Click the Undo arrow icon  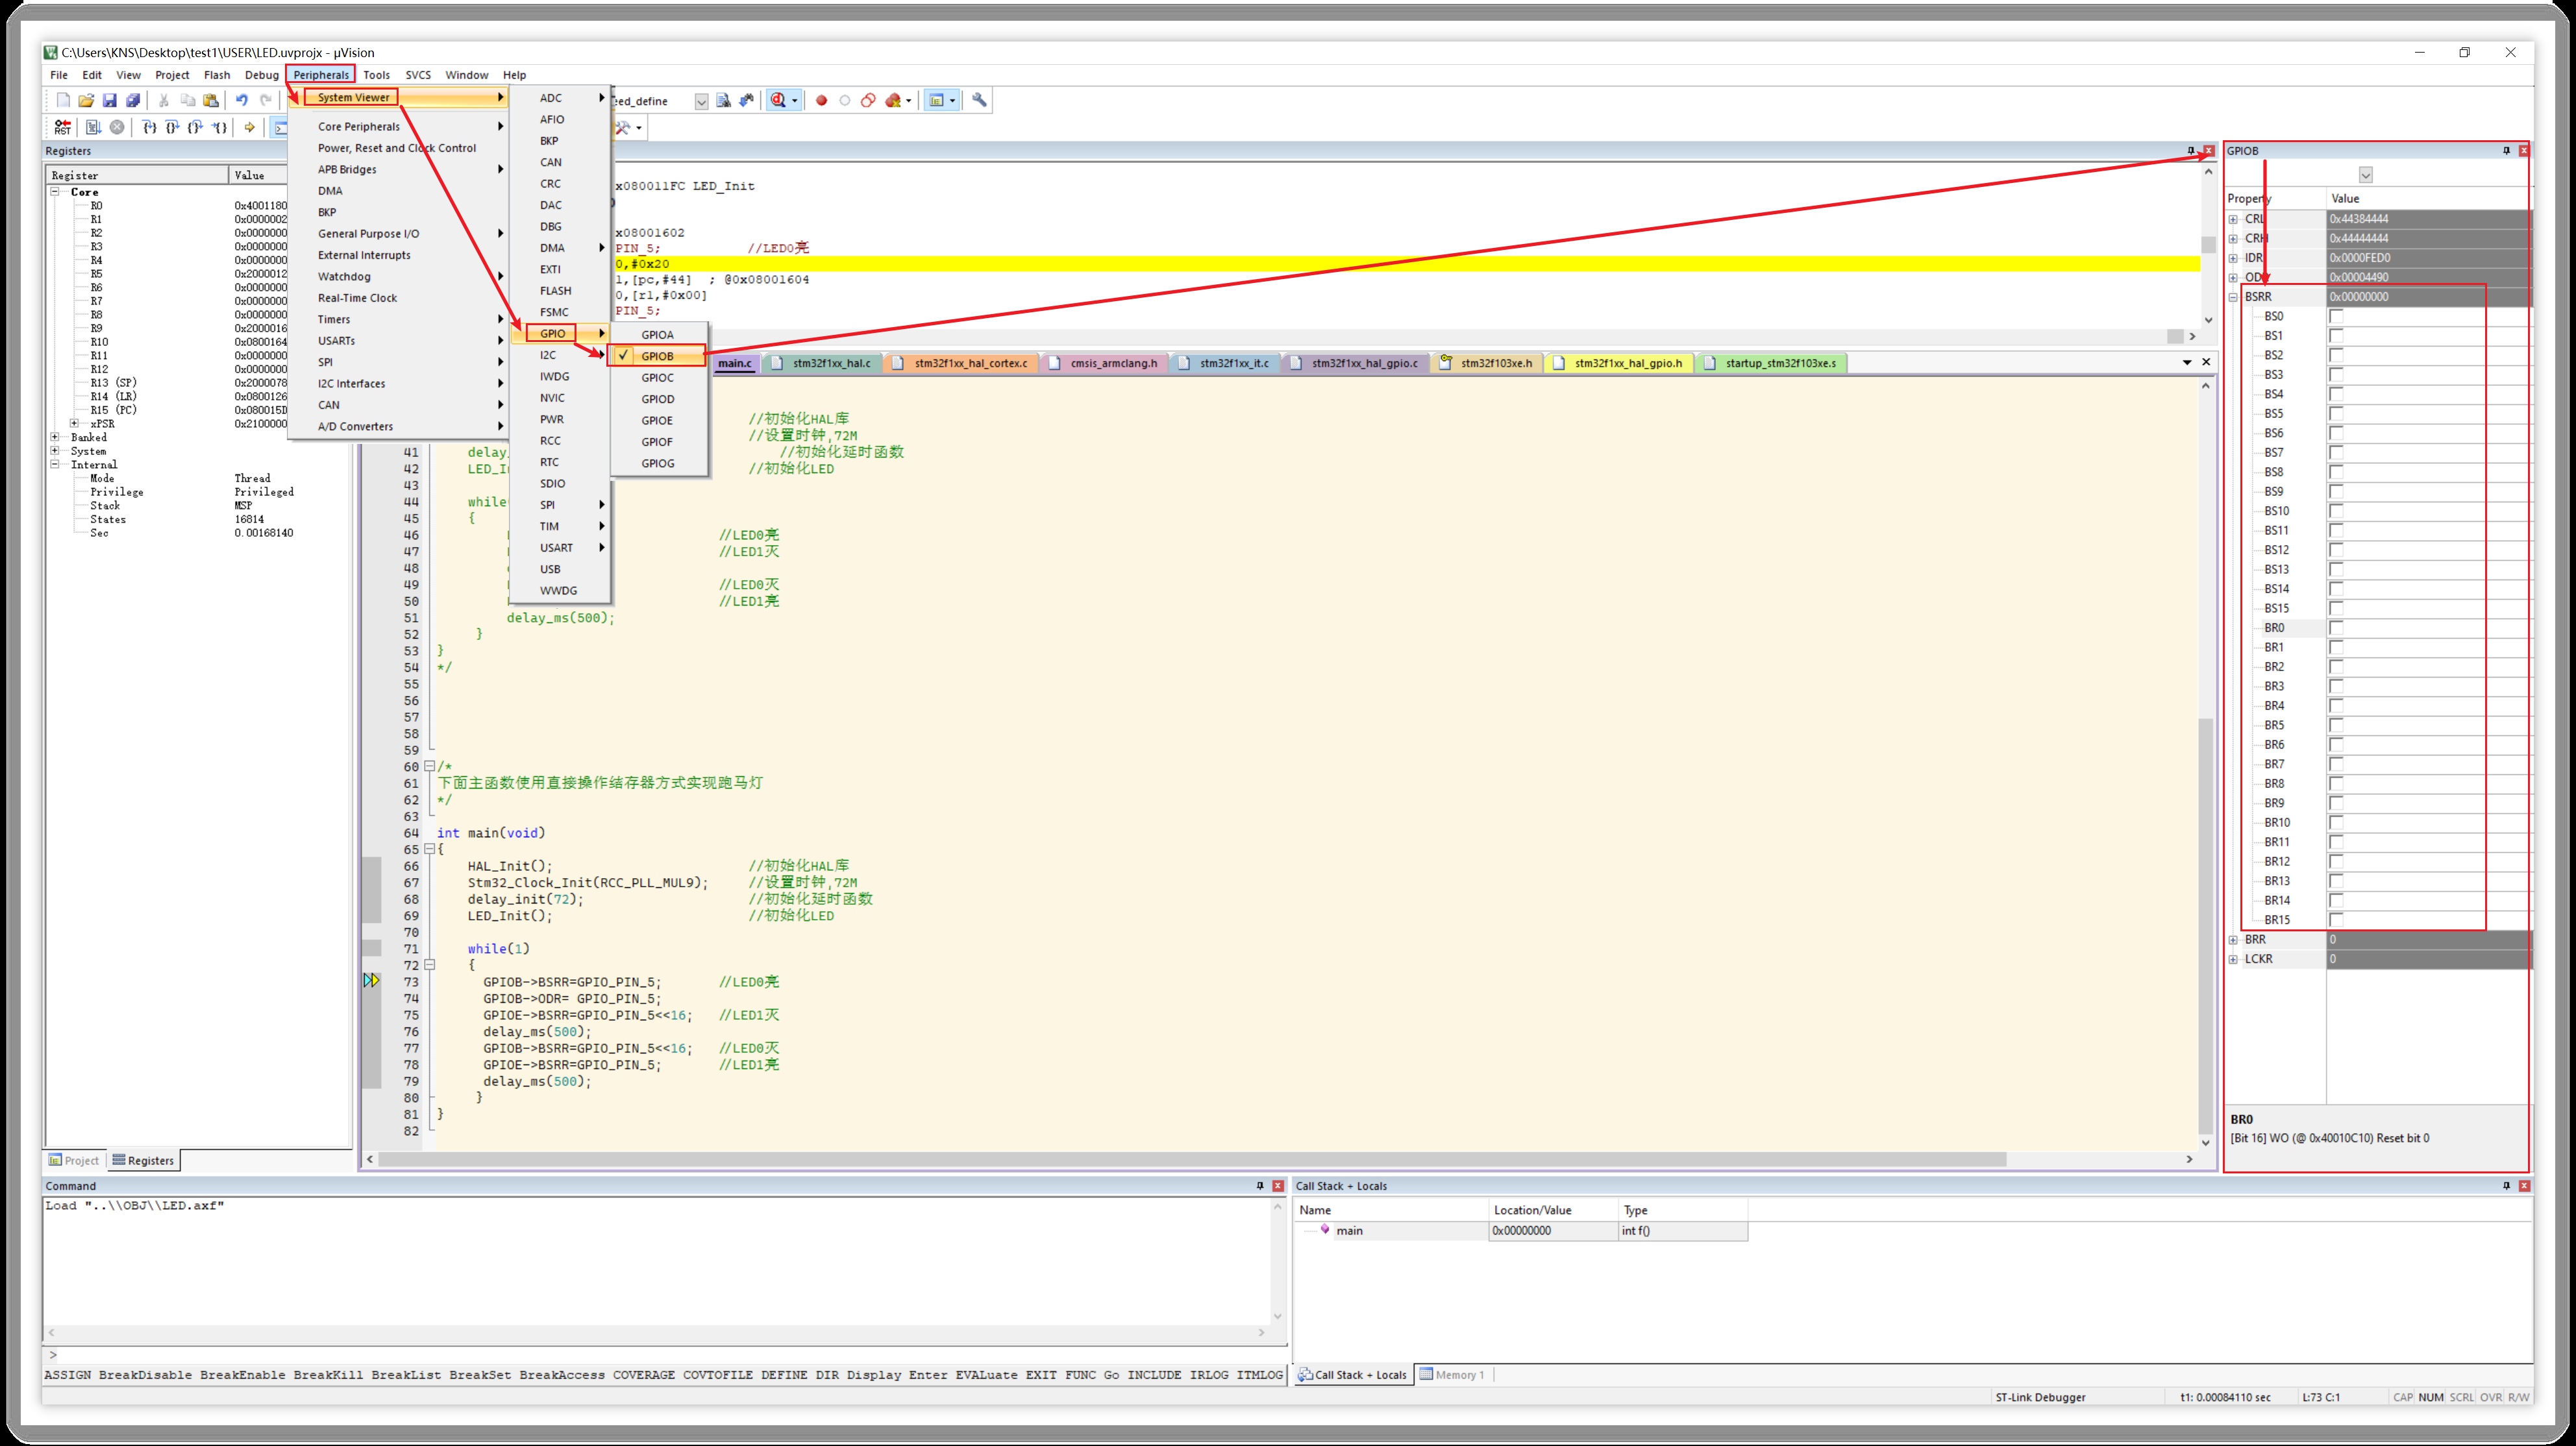(241, 100)
